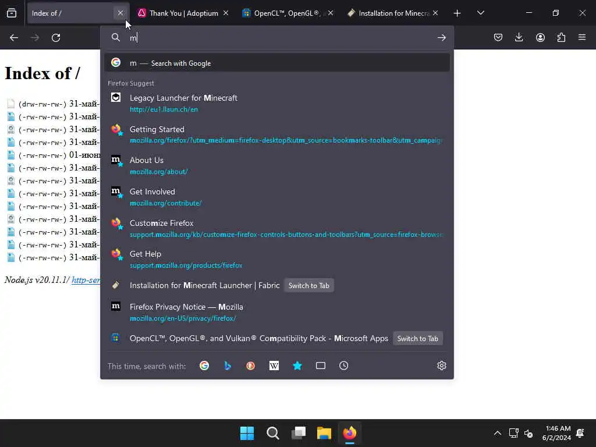The image size is (596, 447).
Task: Close the Installation for Minecraft tab
Action: 435,13
